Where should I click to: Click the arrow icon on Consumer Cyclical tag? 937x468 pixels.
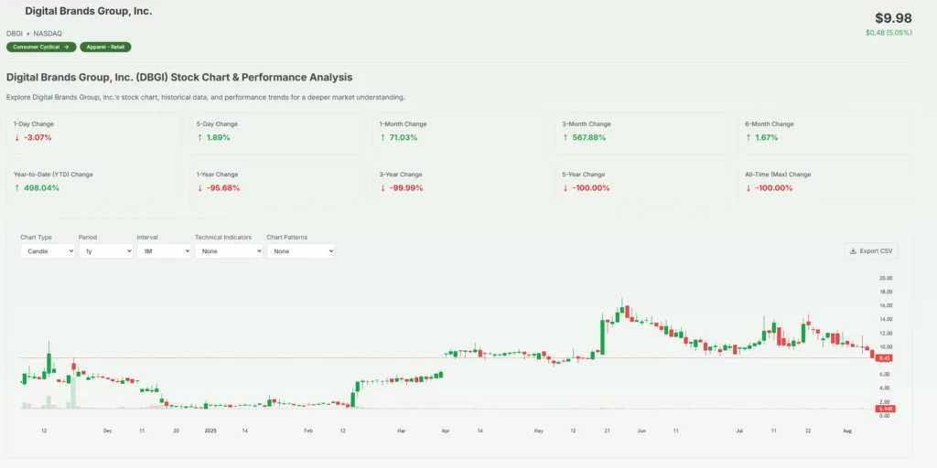pos(67,47)
